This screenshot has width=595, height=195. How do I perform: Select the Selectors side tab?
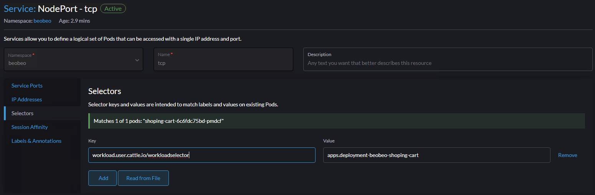[x=22, y=113]
